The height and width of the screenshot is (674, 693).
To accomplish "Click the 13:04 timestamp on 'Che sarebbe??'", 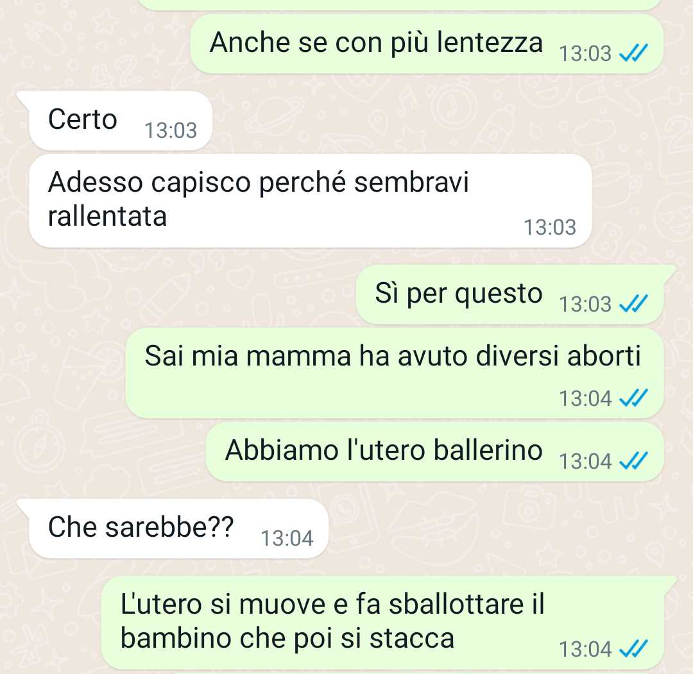I will [287, 539].
